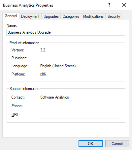Click the Cancel button
Image resolution: width=132 pixels, height=150 pixels.
[x=117, y=143]
